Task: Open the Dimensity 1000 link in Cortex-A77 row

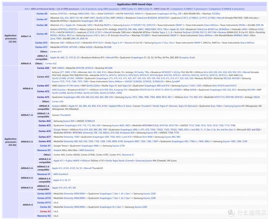Action: point(71,137)
